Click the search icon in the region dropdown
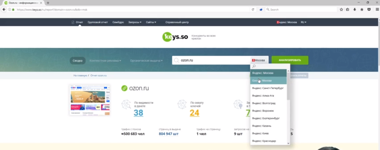The height and width of the screenshot is (150, 380). click(x=254, y=66)
